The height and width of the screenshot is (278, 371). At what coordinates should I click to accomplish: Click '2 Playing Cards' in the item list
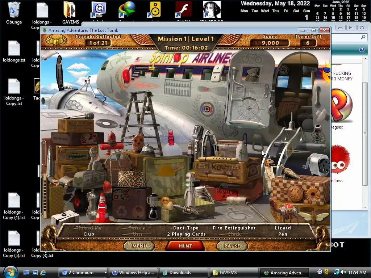coord(186,234)
